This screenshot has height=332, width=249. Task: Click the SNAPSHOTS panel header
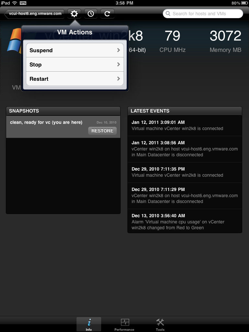(63, 111)
